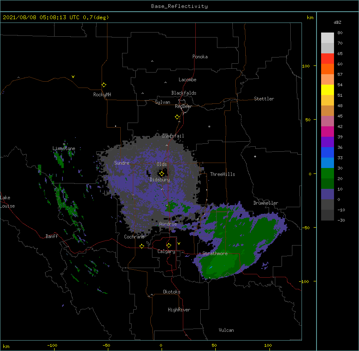Click the Vulcan label
This screenshot has width=359, height=351.
226,330
